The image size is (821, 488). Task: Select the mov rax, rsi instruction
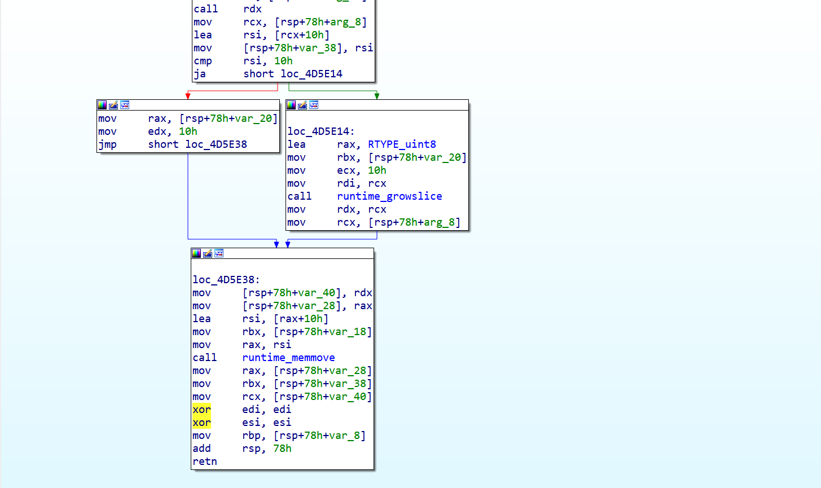[x=242, y=345]
